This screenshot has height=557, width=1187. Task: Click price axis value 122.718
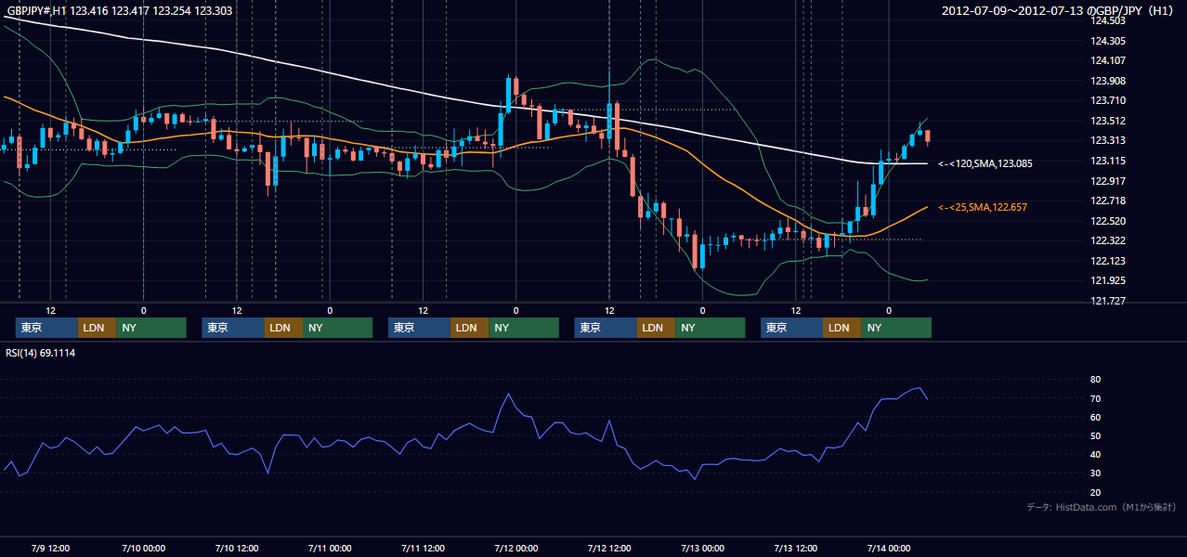1107,201
